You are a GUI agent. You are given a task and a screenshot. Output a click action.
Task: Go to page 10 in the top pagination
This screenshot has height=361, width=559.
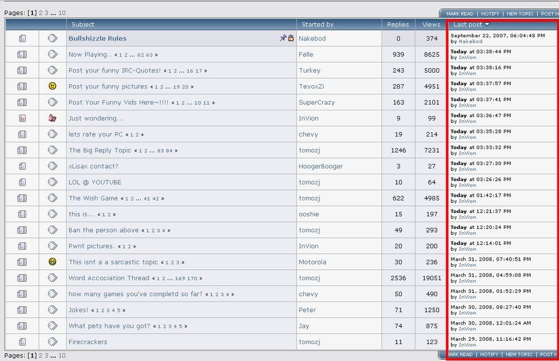click(62, 13)
